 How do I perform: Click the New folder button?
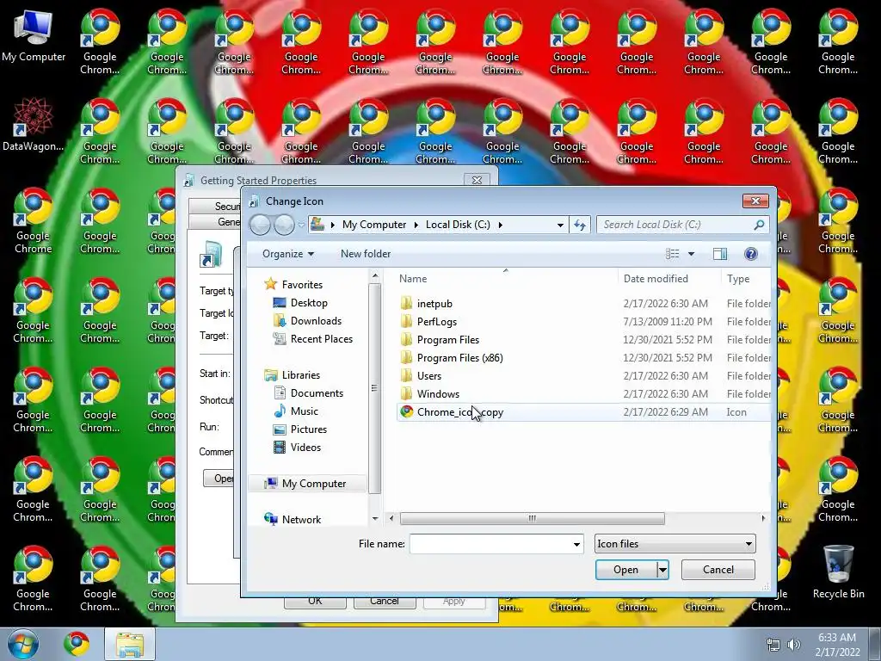click(365, 254)
